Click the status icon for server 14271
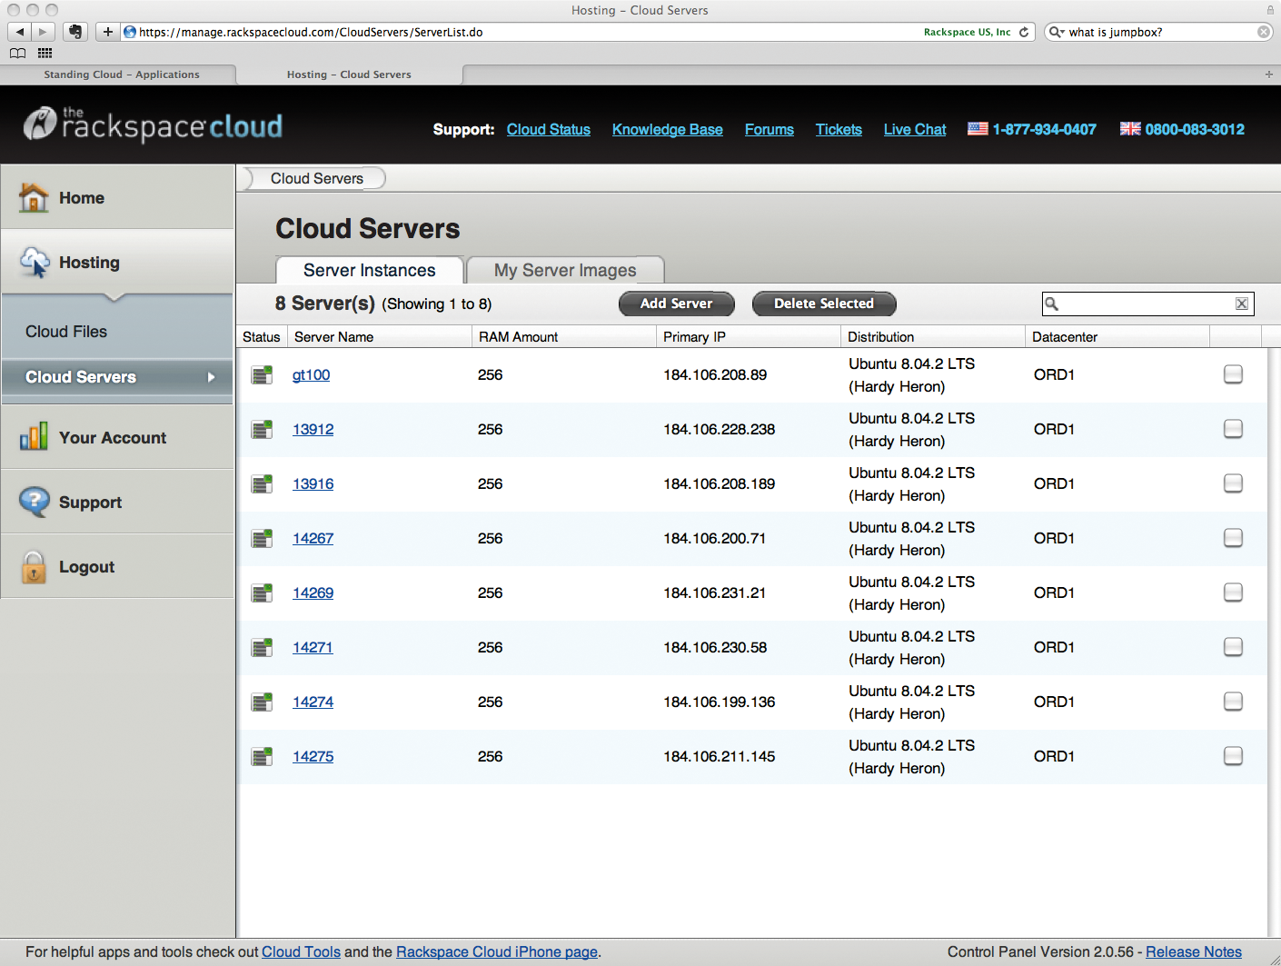 [x=262, y=647]
